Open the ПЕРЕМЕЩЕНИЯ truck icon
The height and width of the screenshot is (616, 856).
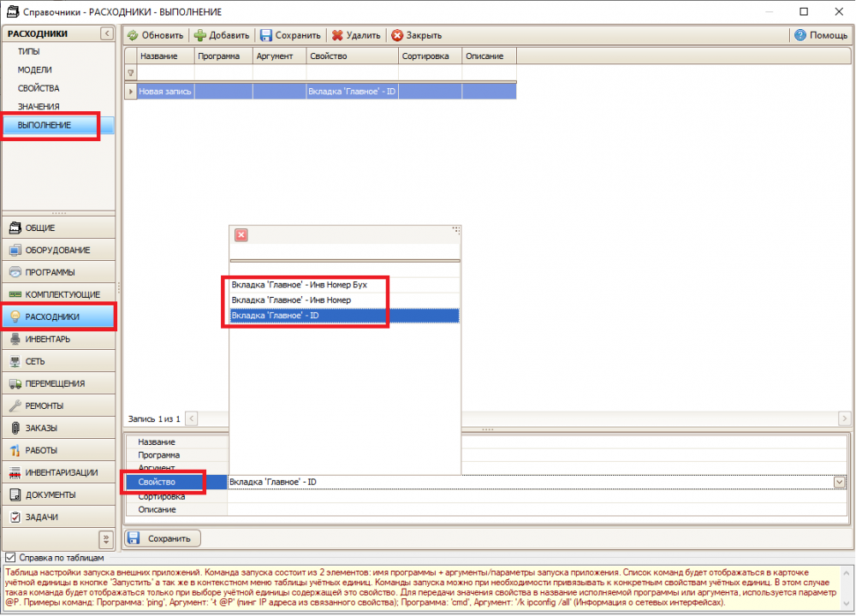pyautogui.click(x=15, y=384)
